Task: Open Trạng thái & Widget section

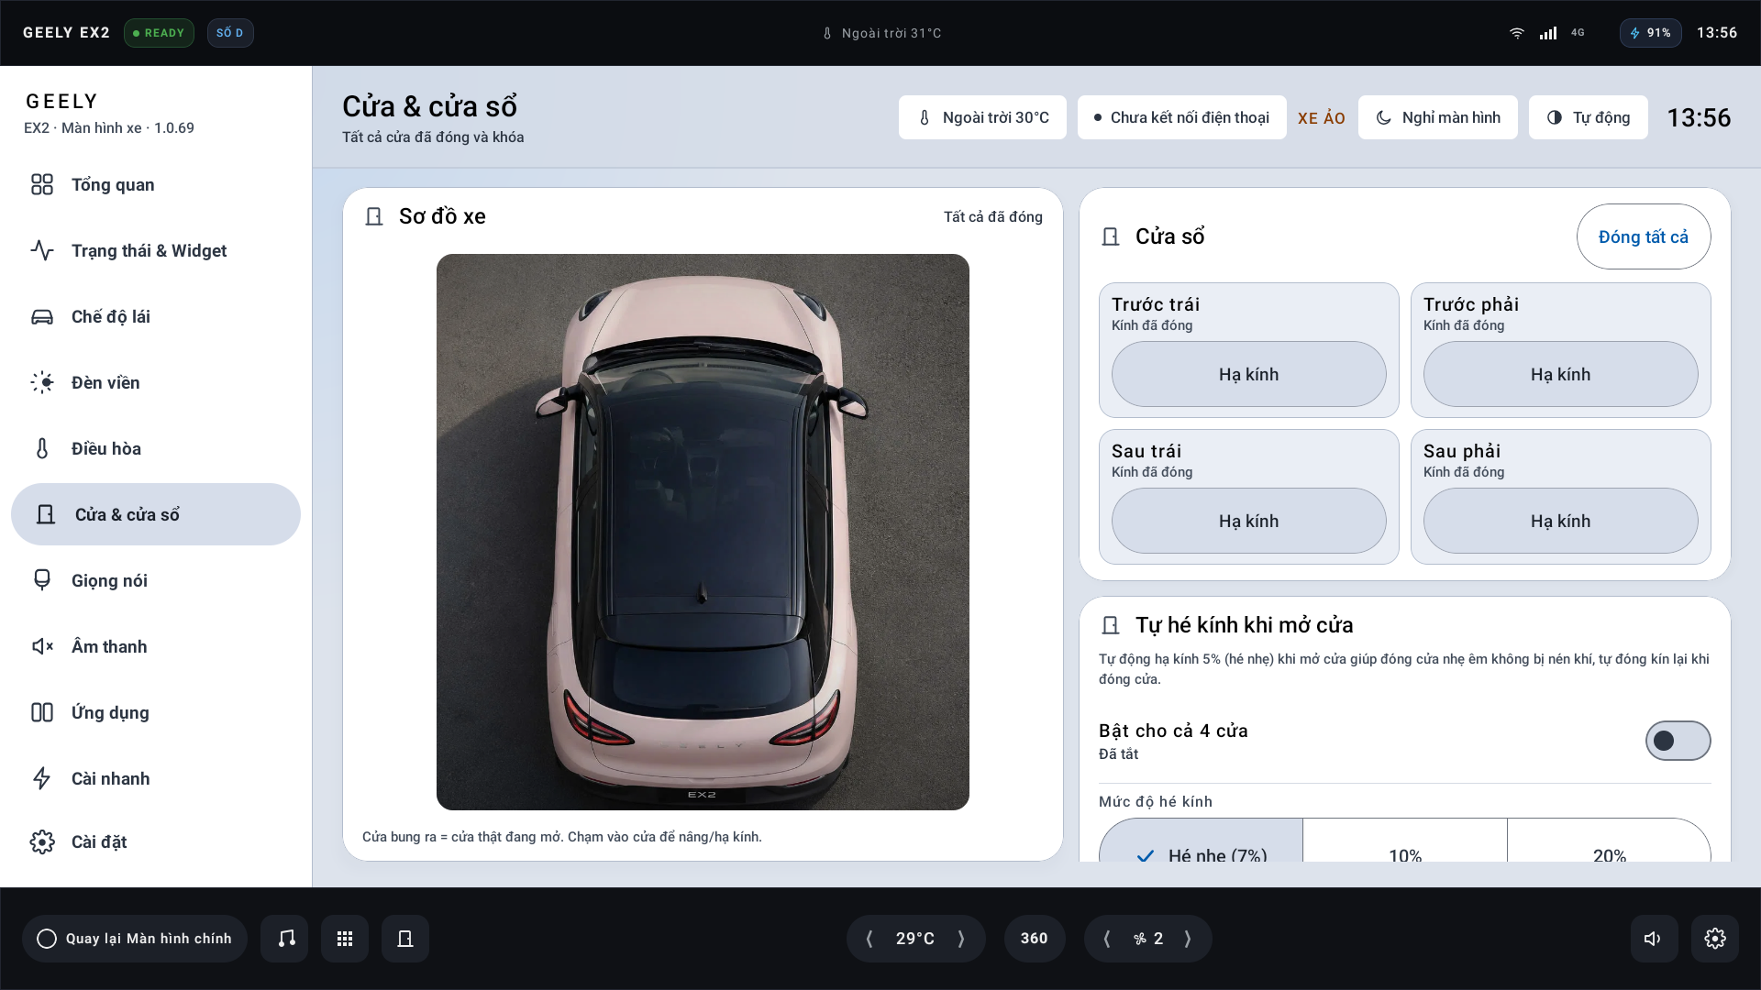Action: pyautogui.click(x=156, y=250)
